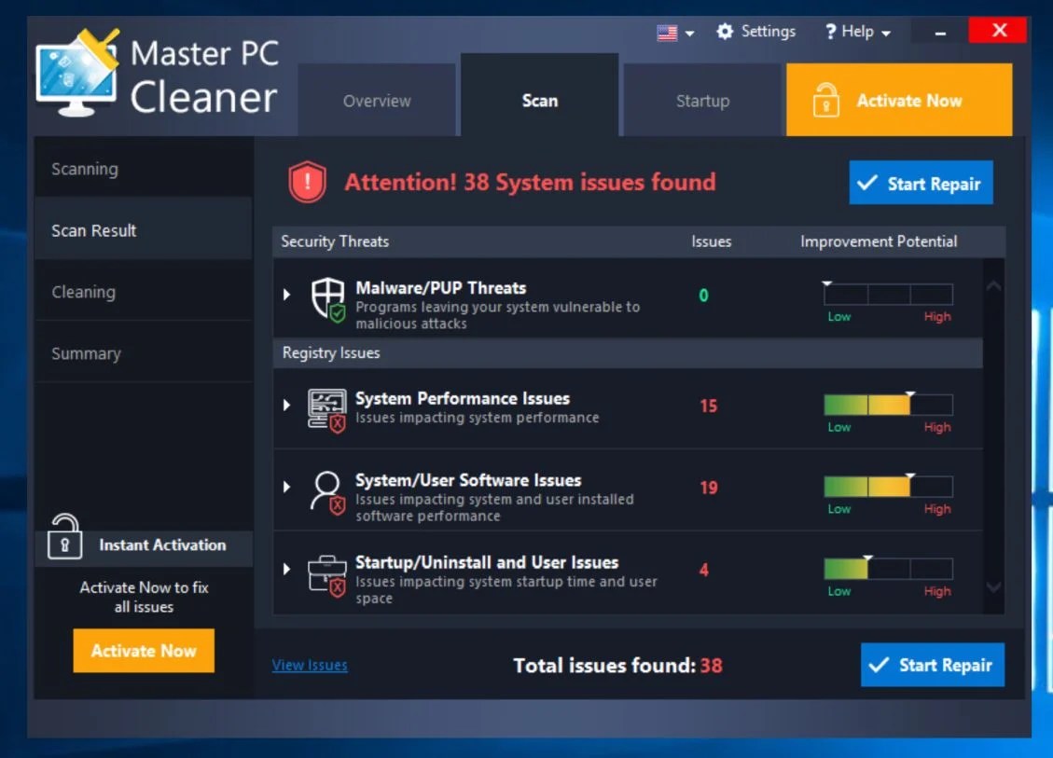
Task: Click System/User Software improvement potential bar
Action: [x=888, y=486]
